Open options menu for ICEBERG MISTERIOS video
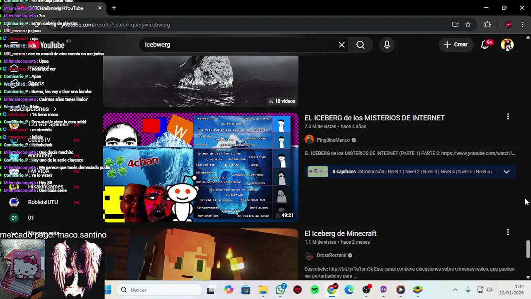 coord(508,117)
